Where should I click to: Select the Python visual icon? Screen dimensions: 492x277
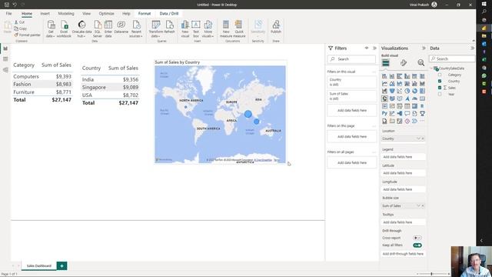point(384,113)
